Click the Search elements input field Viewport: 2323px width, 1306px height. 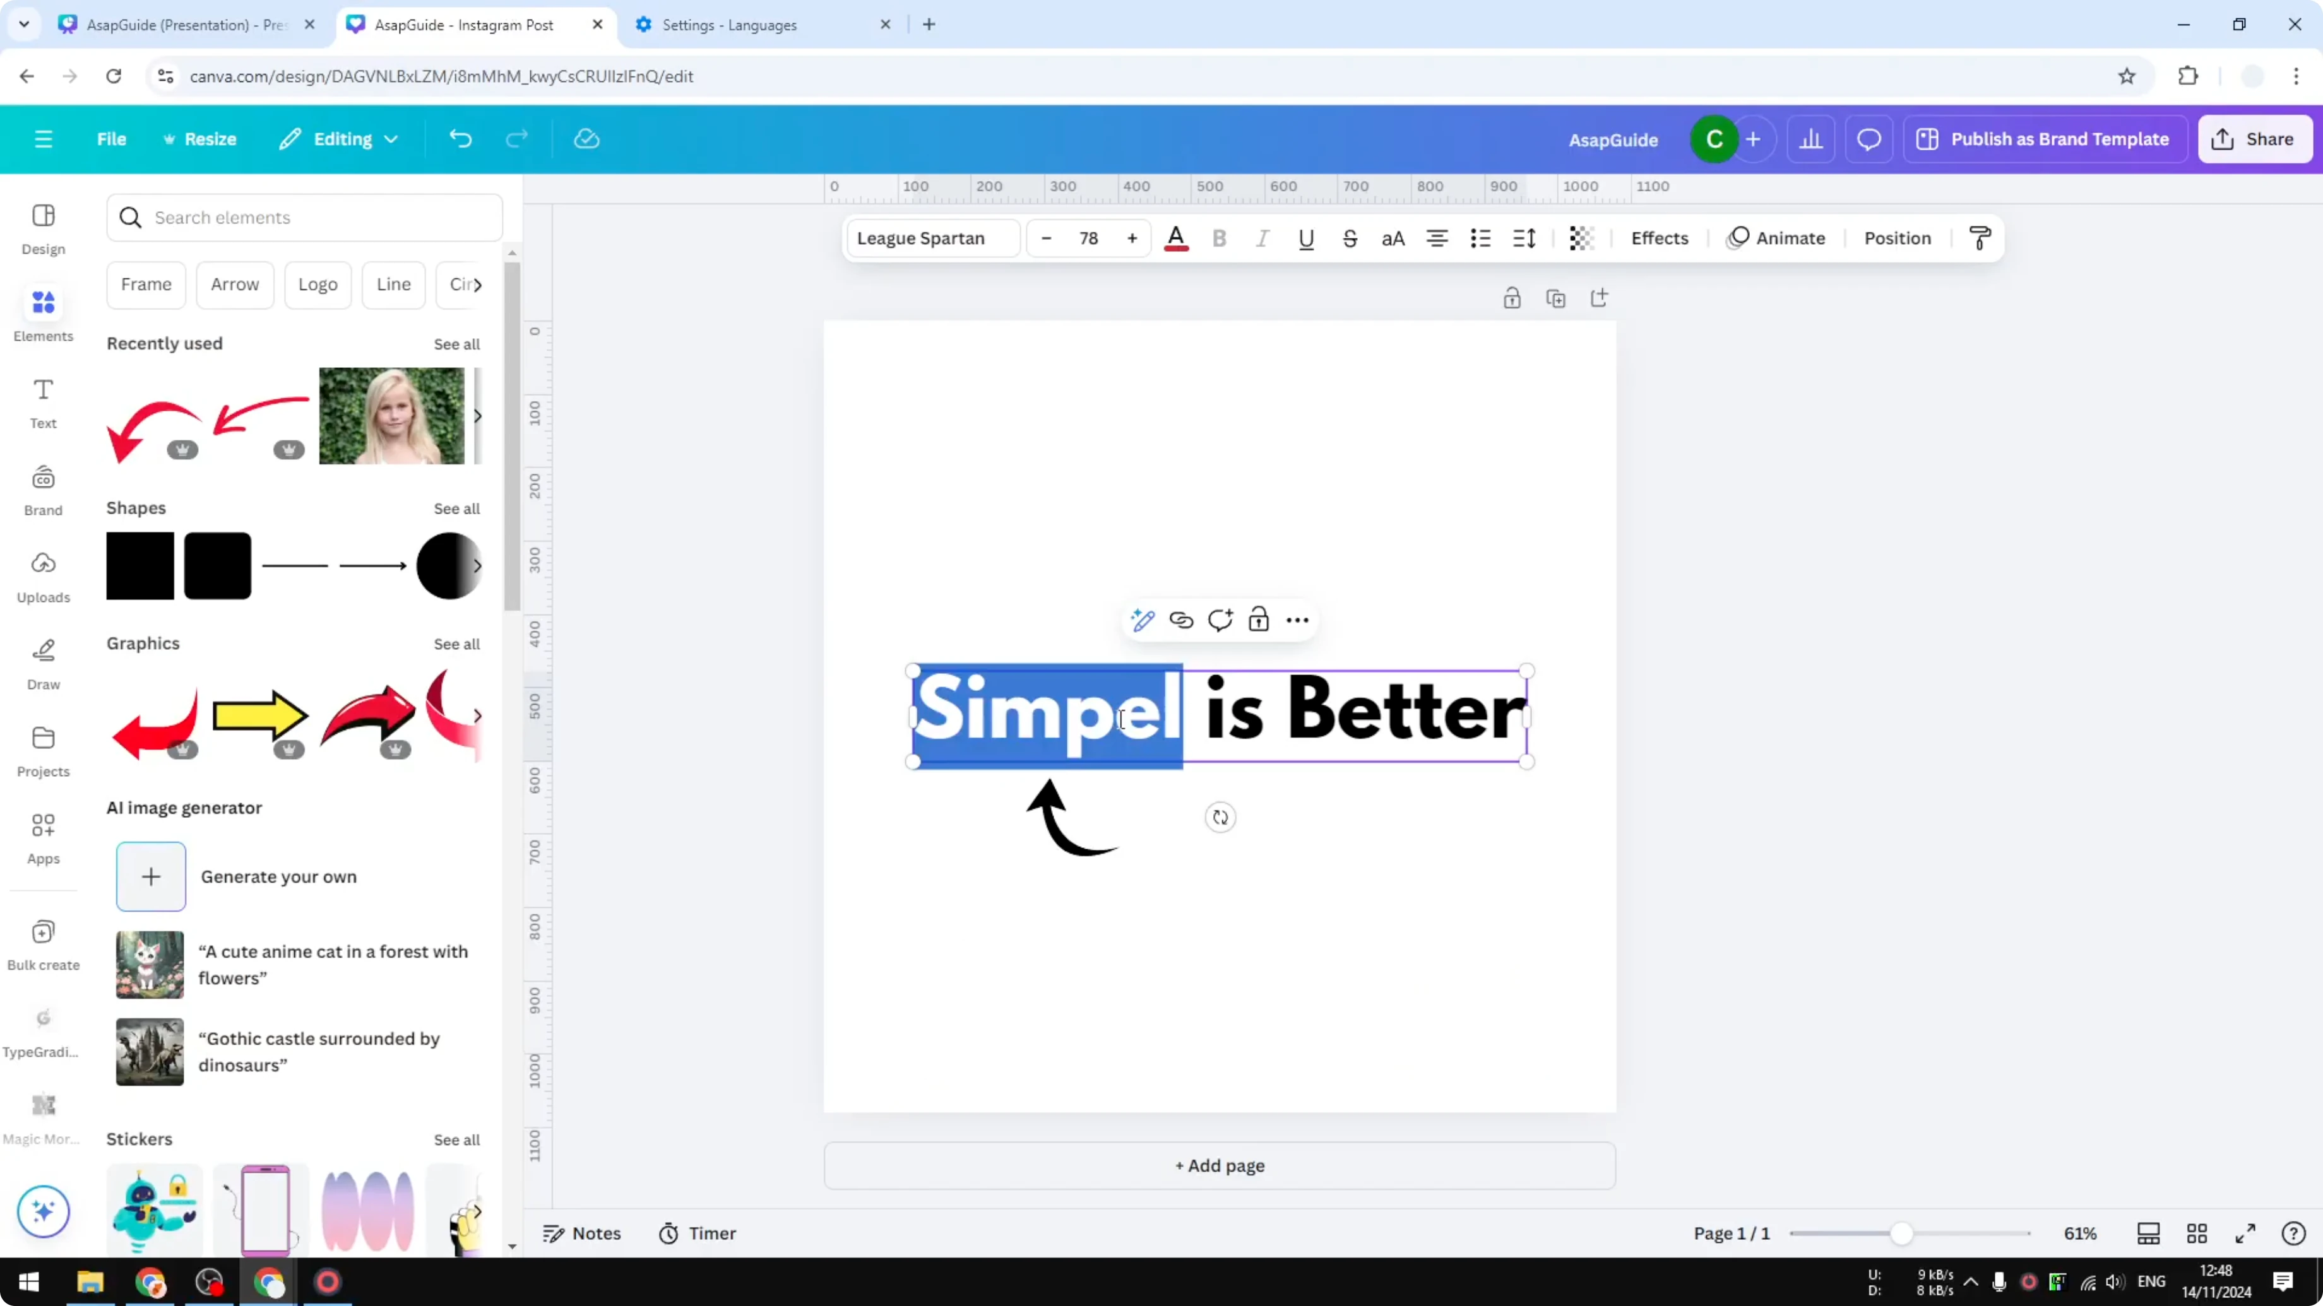[x=304, y=217]
